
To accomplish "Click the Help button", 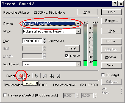I will pyautogui.click(x=112, y=31).
